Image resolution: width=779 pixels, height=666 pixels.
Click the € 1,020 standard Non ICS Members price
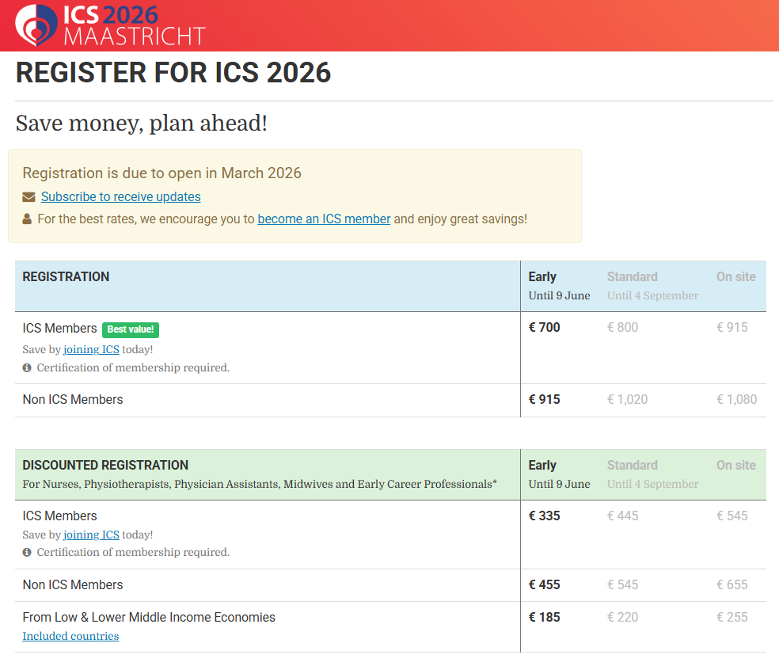pos(627,400)
